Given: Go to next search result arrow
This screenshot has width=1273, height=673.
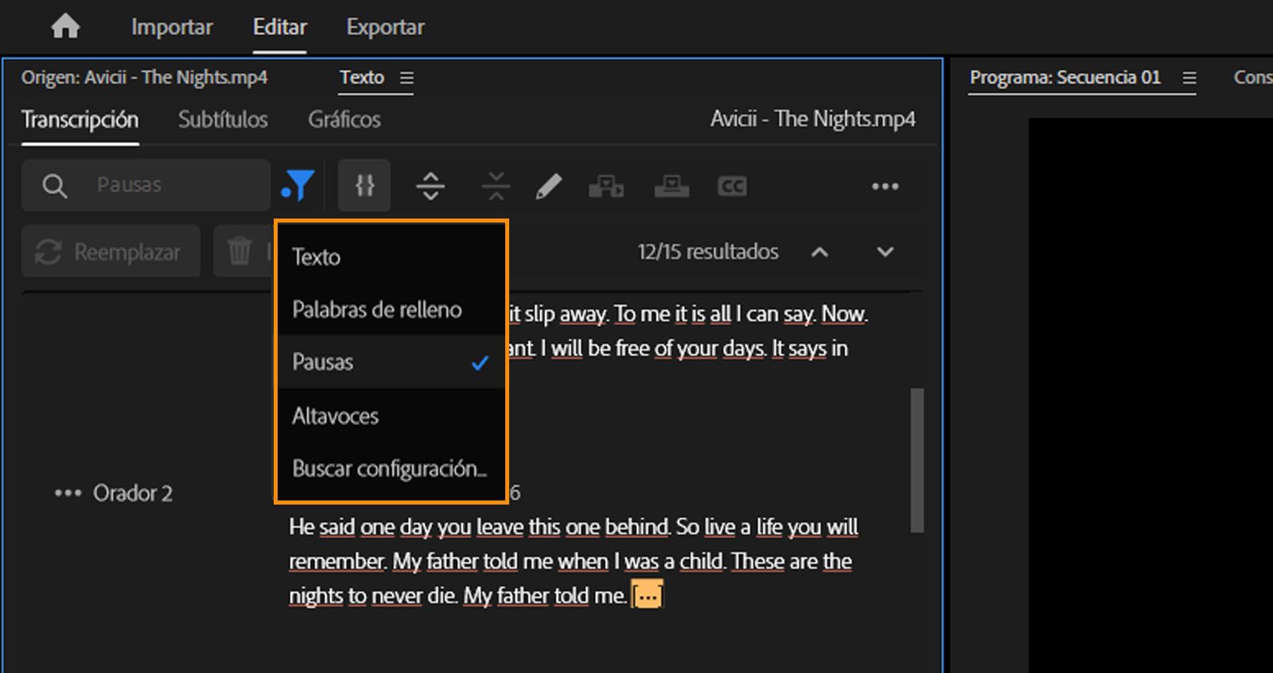Looking at the screenshot, I should click(x=885, y=252).
